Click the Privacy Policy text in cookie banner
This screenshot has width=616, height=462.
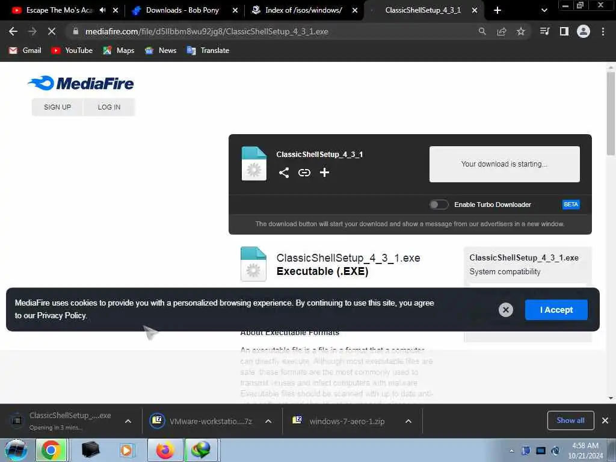pos(62,315)
